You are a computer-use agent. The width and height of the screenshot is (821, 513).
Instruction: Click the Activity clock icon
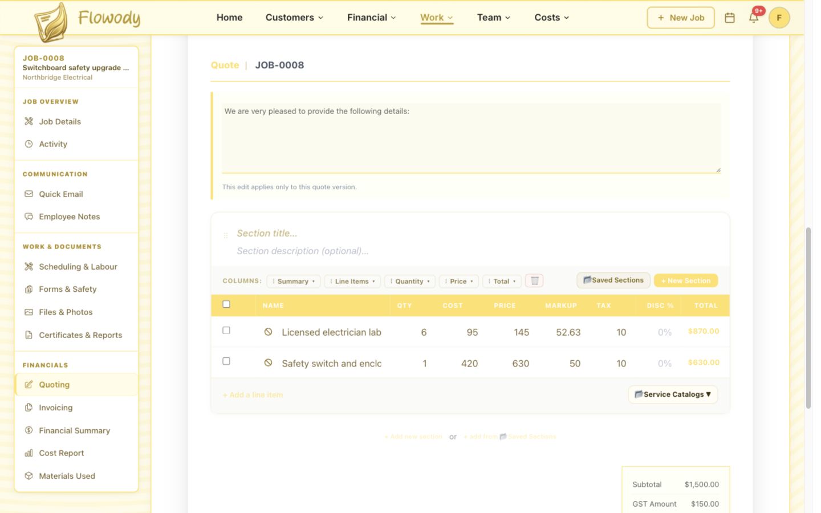pos(29,144)
